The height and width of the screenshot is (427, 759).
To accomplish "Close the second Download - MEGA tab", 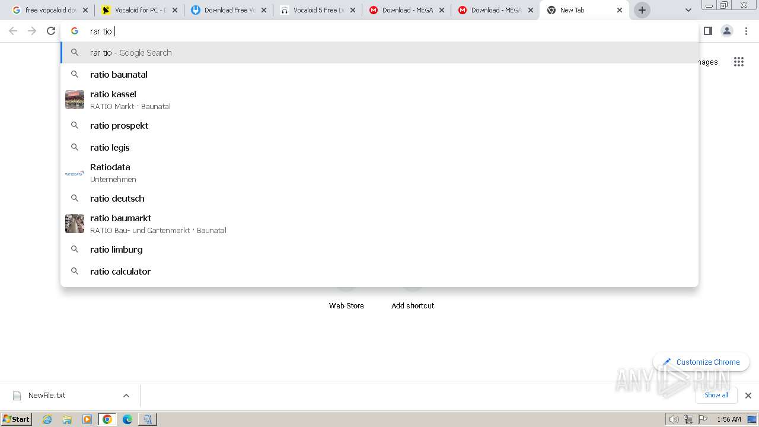I will point(531,10).
